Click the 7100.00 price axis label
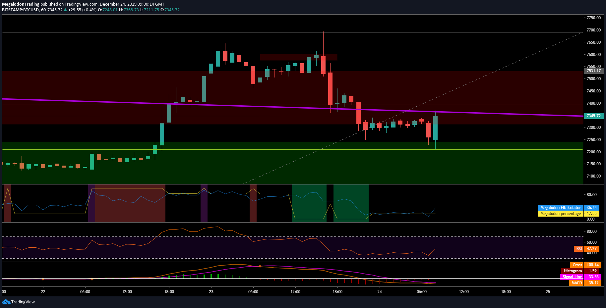This screenshot has height=308, width=606. click(593, 176)
